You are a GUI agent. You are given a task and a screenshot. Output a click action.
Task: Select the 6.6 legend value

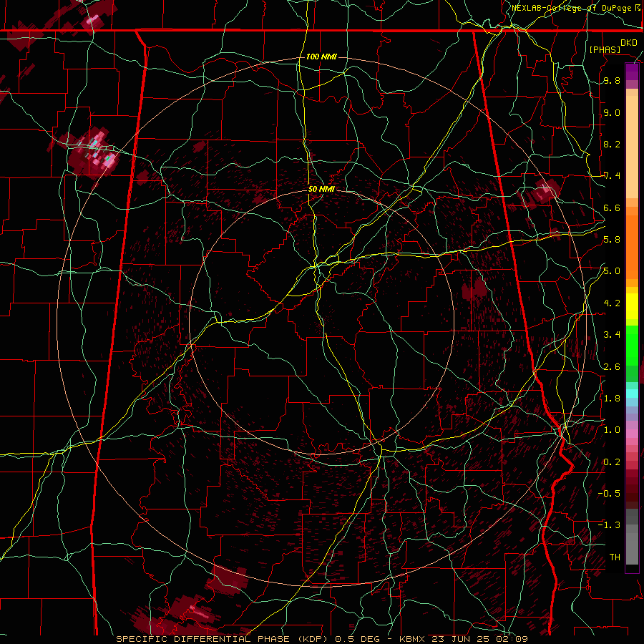click(612, 208)
